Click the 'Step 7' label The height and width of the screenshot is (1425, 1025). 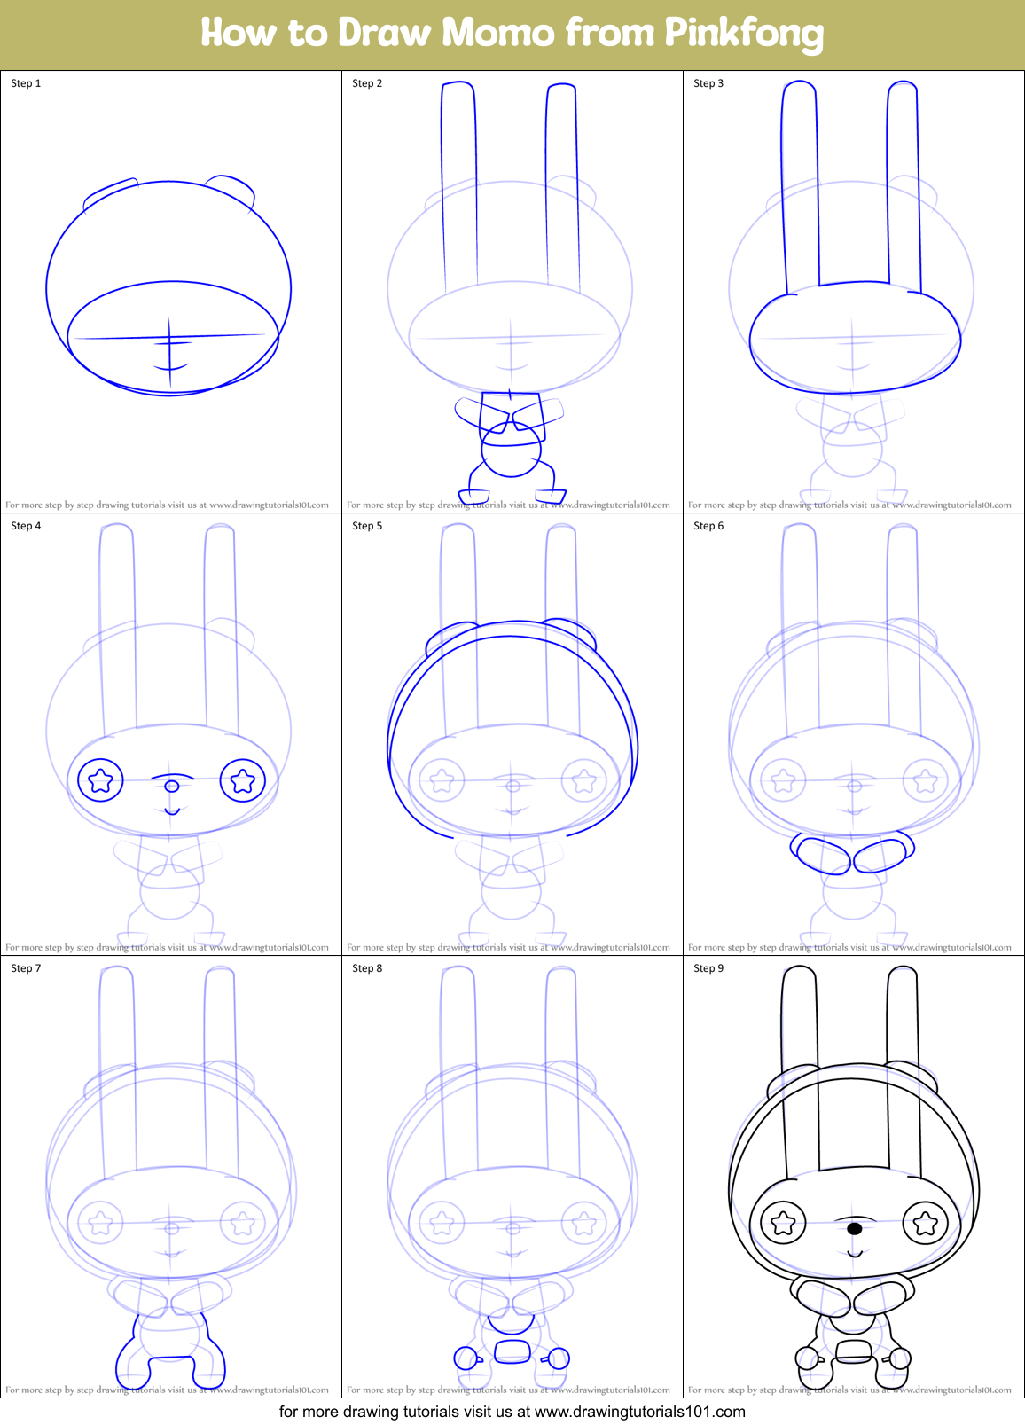tap(26, 968)
